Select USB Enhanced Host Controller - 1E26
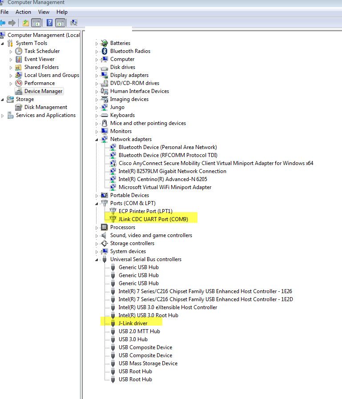 coord(205,291)
